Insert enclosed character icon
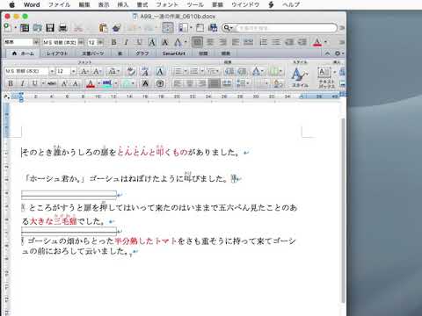The height and width of the screenshot is (316, 422). click(160, 83)
